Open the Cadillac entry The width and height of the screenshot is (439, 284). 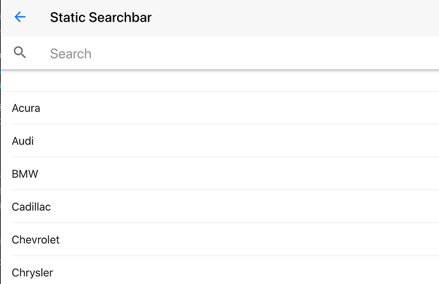tap(220, 207)
